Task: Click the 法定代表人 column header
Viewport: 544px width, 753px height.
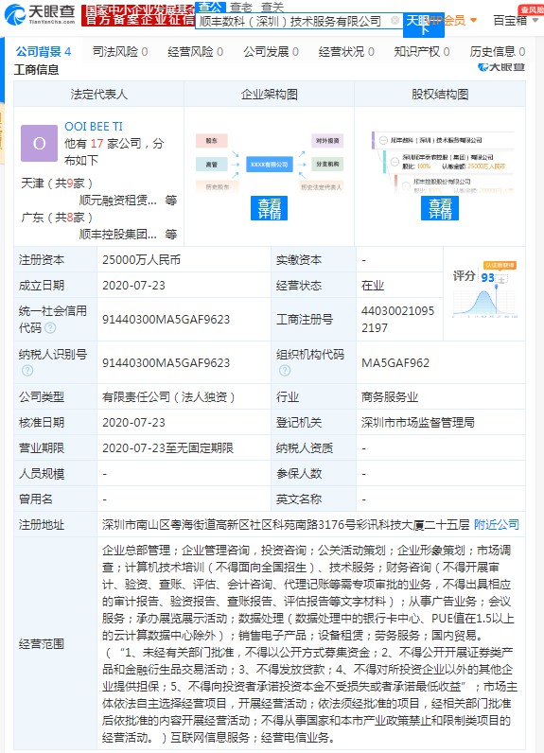Action: coord(99,95)
